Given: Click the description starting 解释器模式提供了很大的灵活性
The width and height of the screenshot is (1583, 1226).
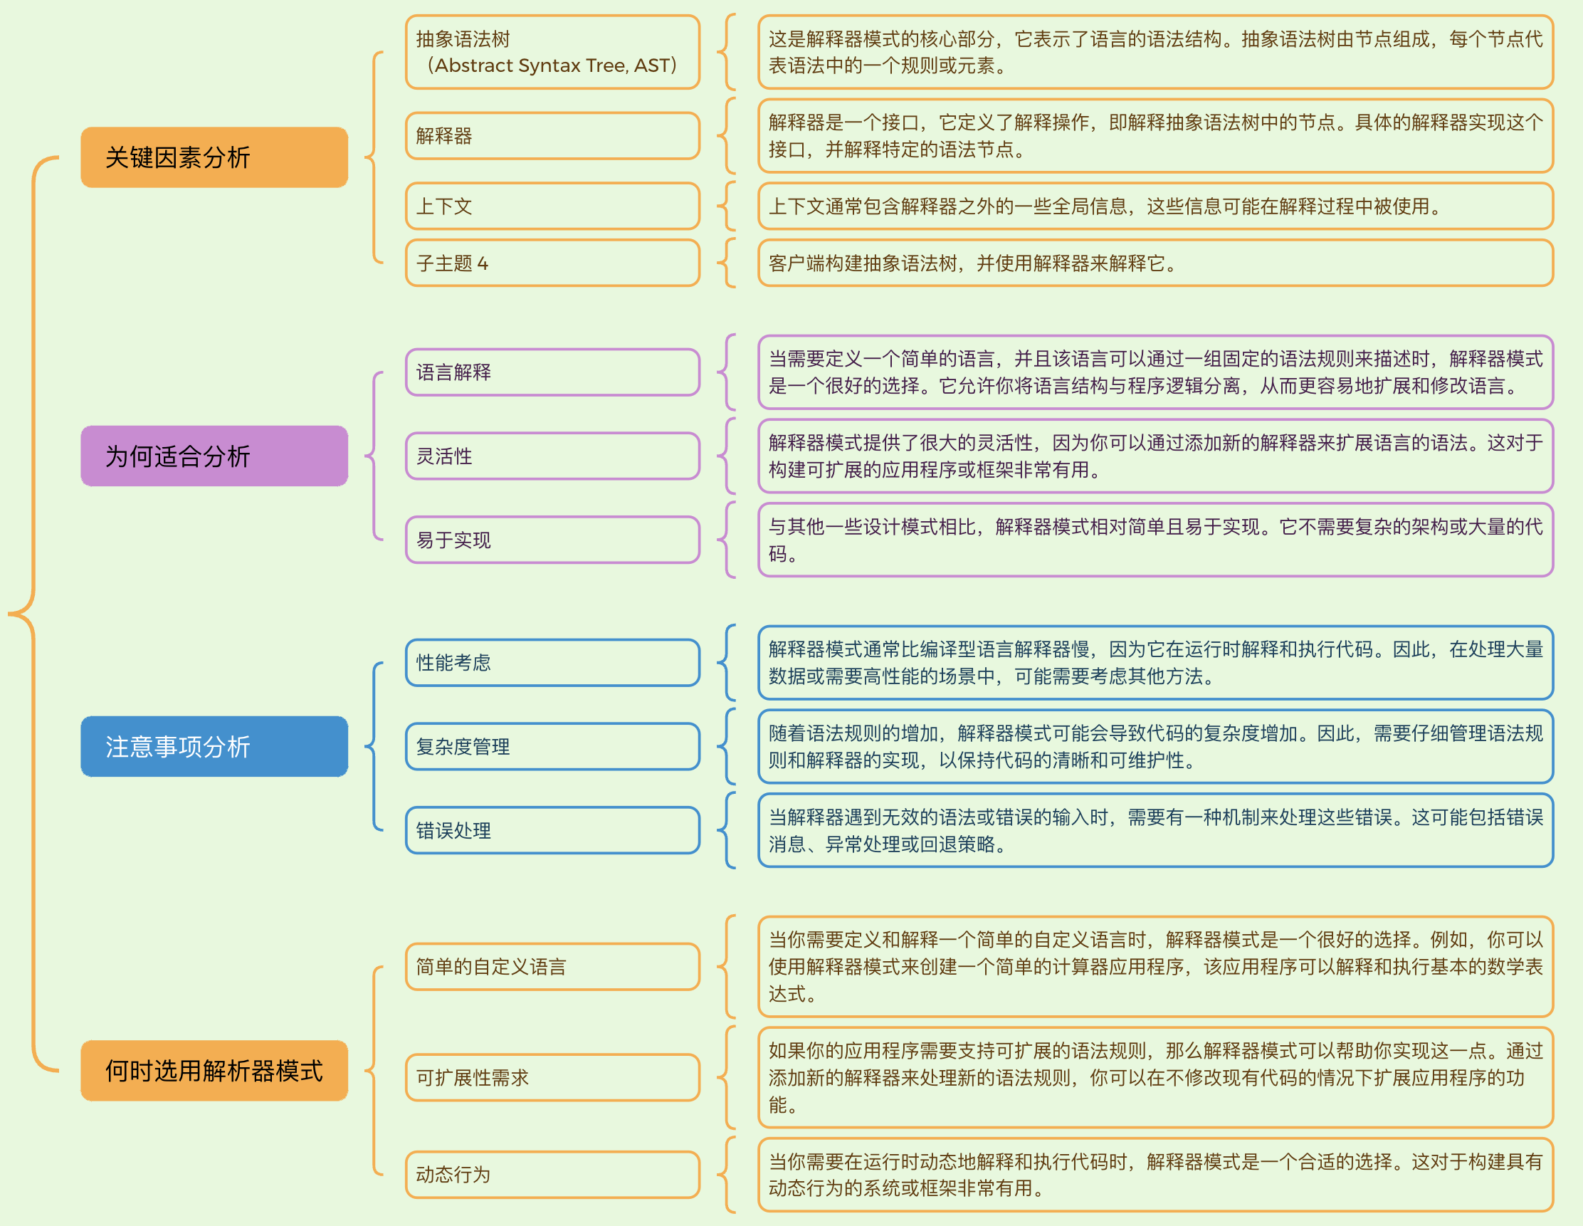Looking at the screenshot, I should tap(1156, 456).
